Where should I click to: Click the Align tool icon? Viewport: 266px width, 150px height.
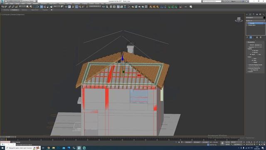click(x=107, y=7)
